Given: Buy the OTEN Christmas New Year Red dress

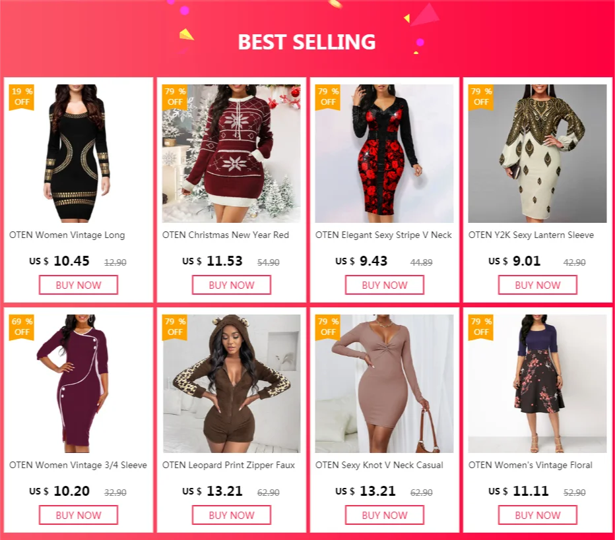Looking at the screenshot, I should (232, 285).
